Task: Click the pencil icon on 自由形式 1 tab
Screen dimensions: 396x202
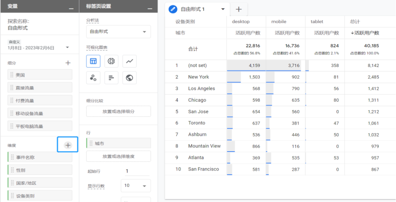Action: pos(173,9)
